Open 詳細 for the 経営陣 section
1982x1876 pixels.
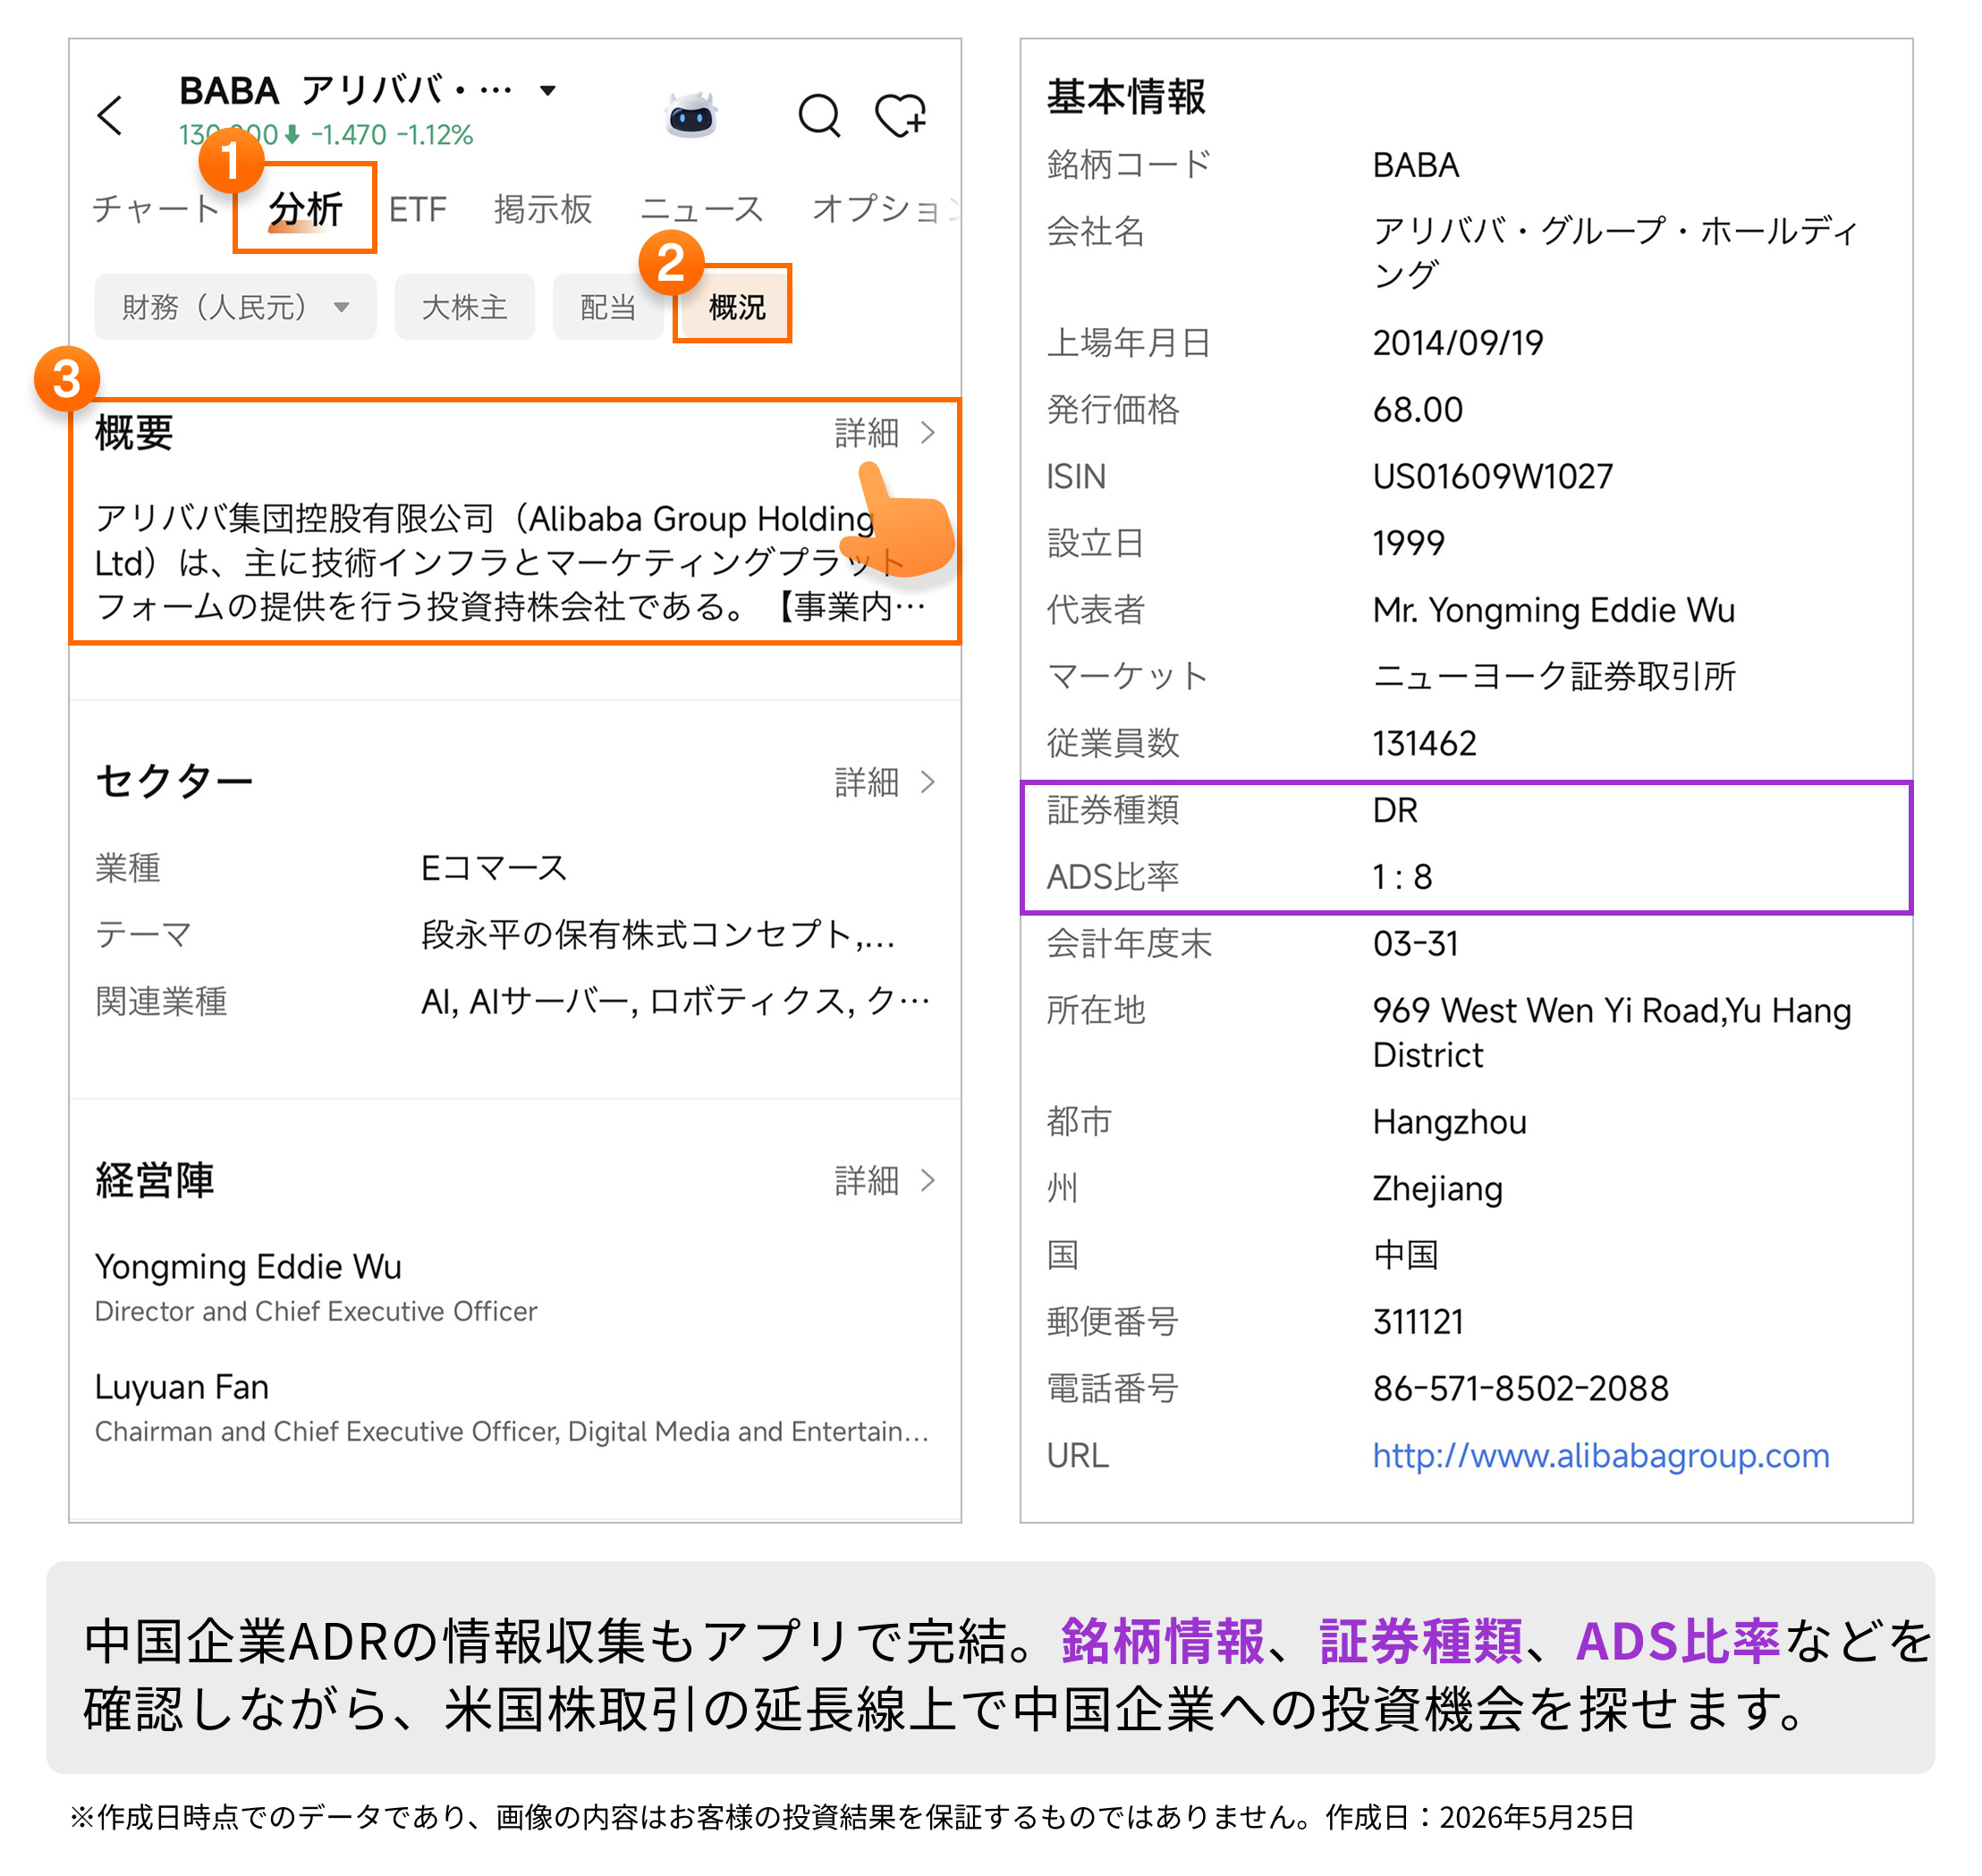pyautogui.click(x=885, y=1181)
